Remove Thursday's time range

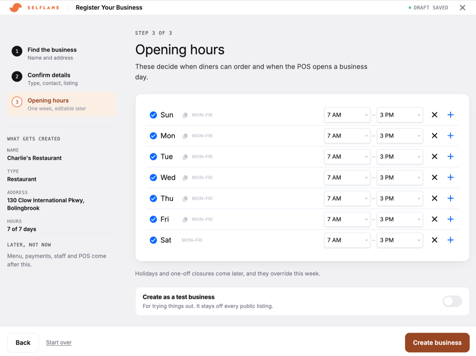point(434,198)
